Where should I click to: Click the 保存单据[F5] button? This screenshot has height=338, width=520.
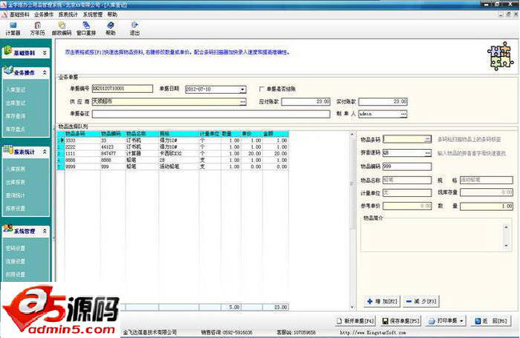[x=401, y=320]
